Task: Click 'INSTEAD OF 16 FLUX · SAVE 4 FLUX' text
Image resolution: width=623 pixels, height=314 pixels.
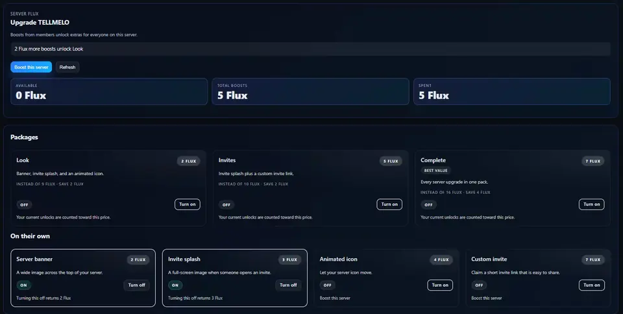Action: click(456, 193)
